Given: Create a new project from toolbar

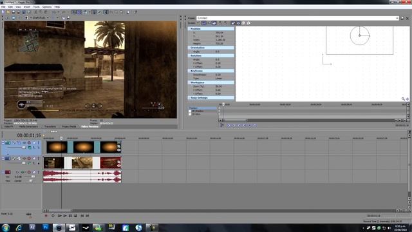Looking at the screenshot, I should tap(3, 12).
